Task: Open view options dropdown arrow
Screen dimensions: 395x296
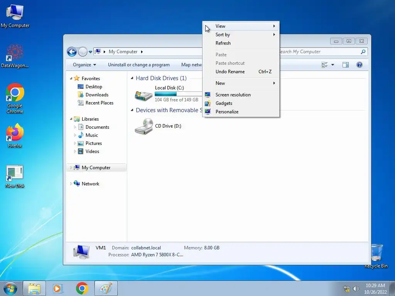Action: [333, 65]
